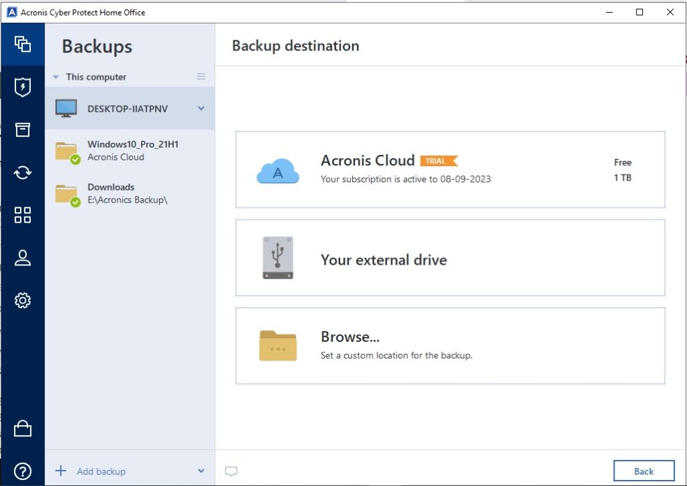This screenshot has height=486, width=687.
Task: Collapse the This computer group triangle
Action: coord(56,77)
